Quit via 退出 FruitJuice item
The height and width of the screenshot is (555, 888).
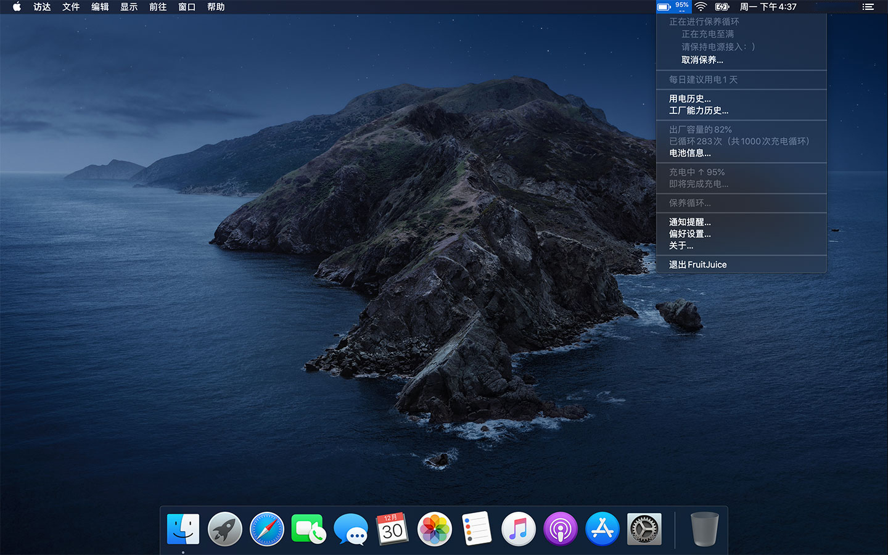pyautogui.click(x=697, y=265)
